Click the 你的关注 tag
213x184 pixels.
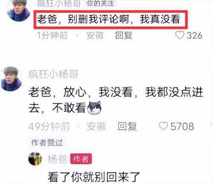pos(100,3)
